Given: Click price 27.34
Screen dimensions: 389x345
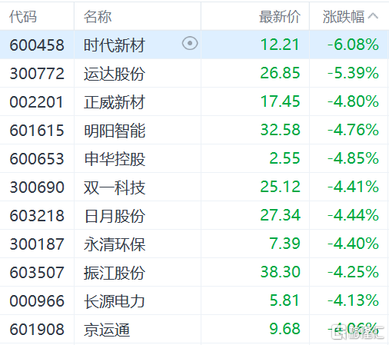Looking at the screenshot, I should tap(280, 215).
